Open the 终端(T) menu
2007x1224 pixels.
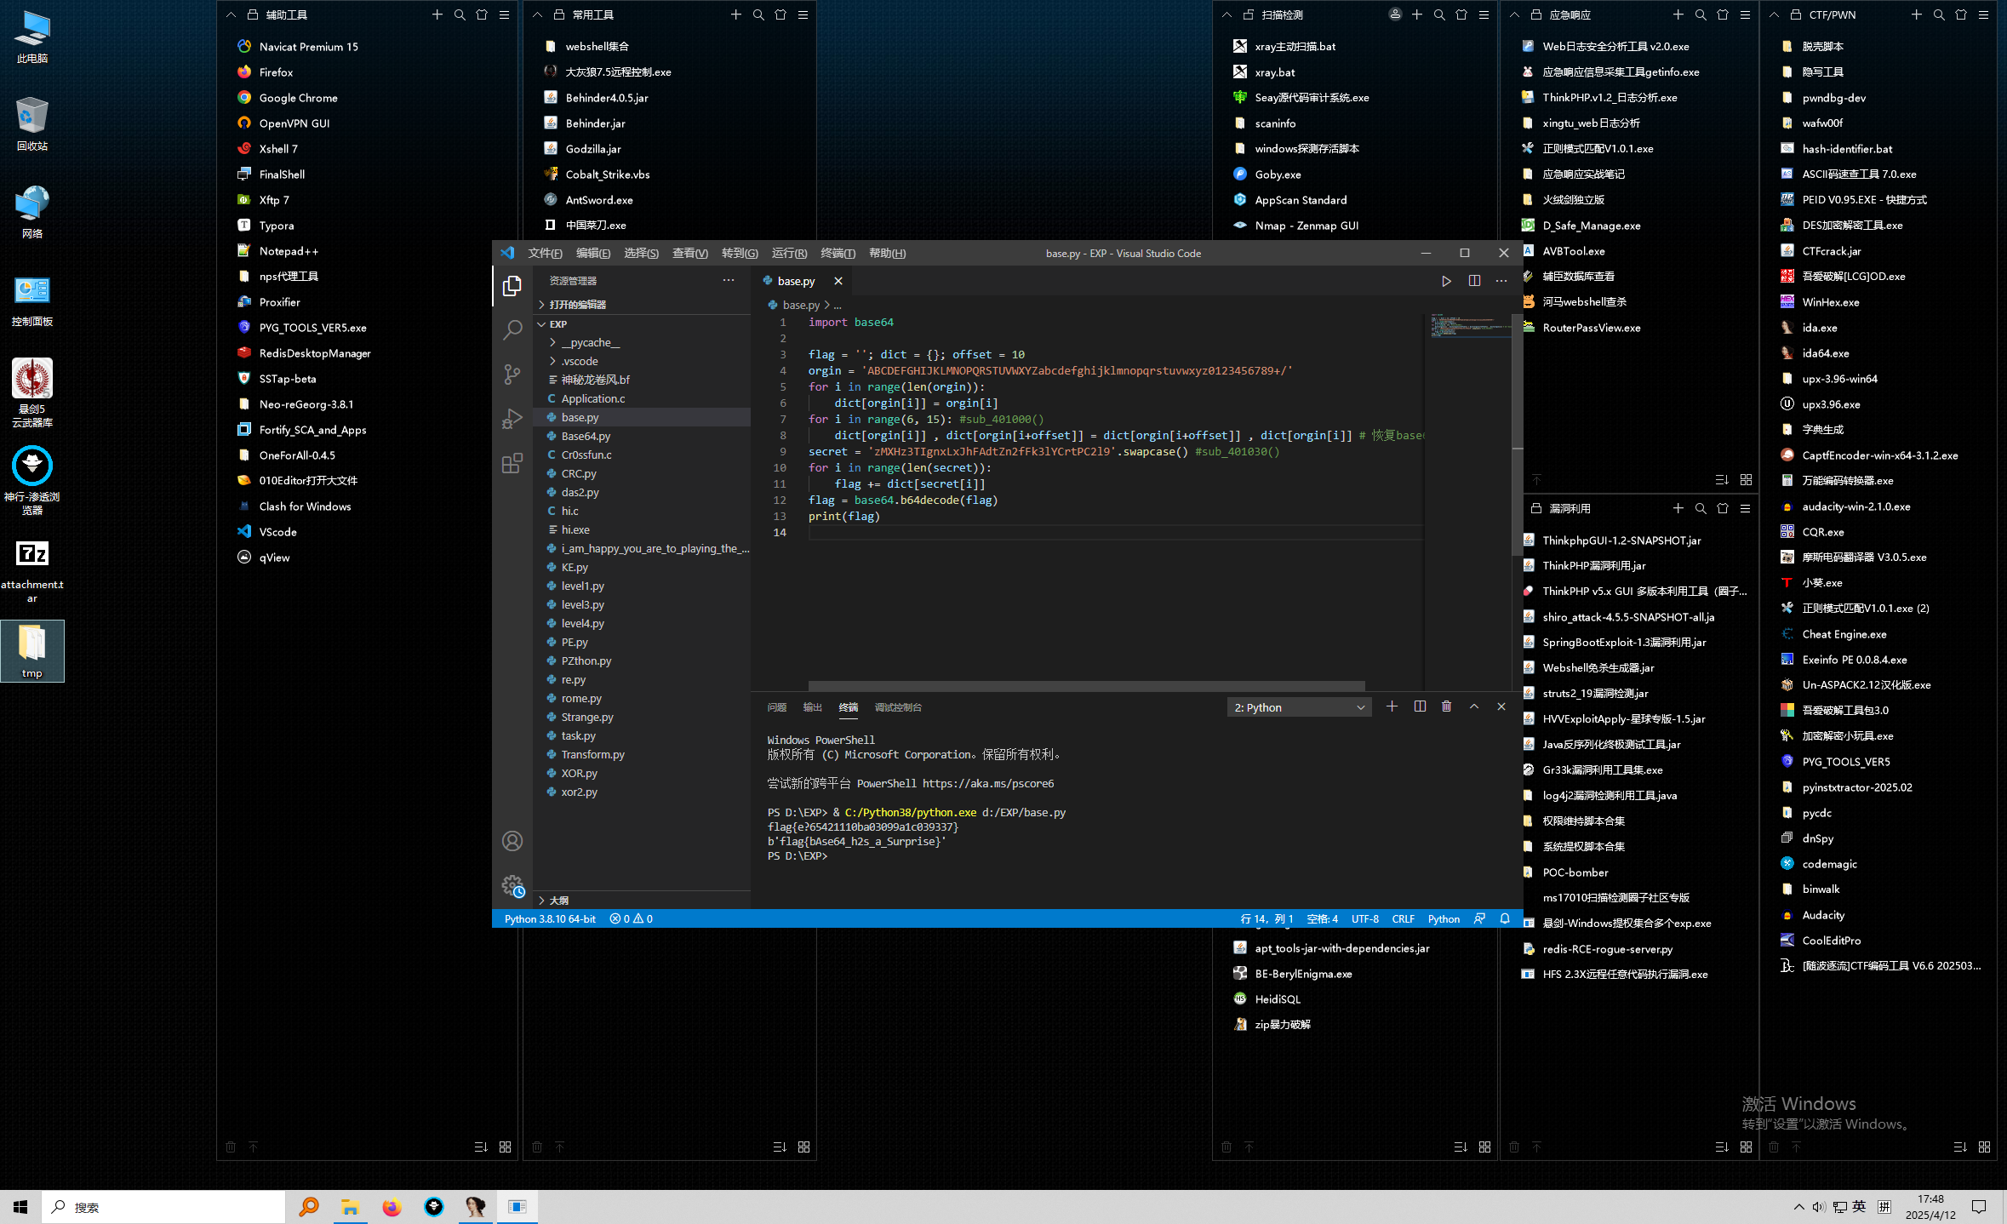pos(838,253)
